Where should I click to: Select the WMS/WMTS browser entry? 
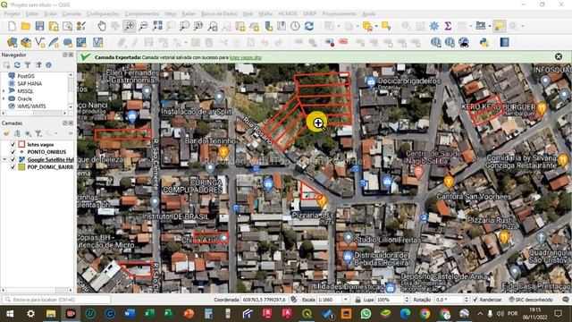pyautogui.click(x=31, y=106)
